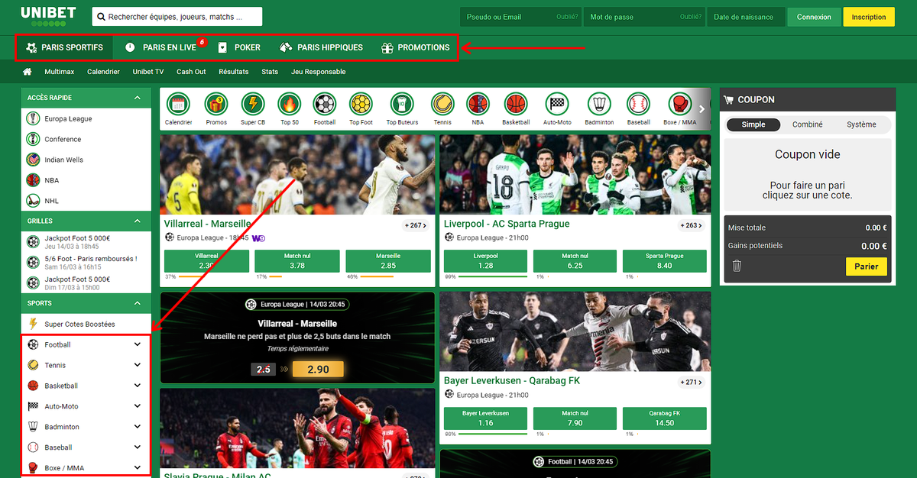
Task: Open Unibet TV in sub-navigation
Action: pyautogui.click(x=148, y=72)
